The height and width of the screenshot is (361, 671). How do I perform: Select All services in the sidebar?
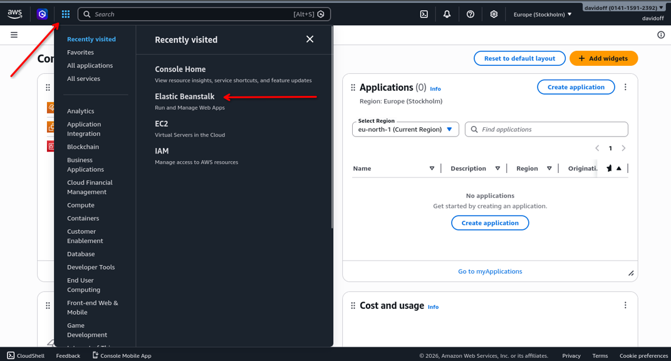point(90,78)
